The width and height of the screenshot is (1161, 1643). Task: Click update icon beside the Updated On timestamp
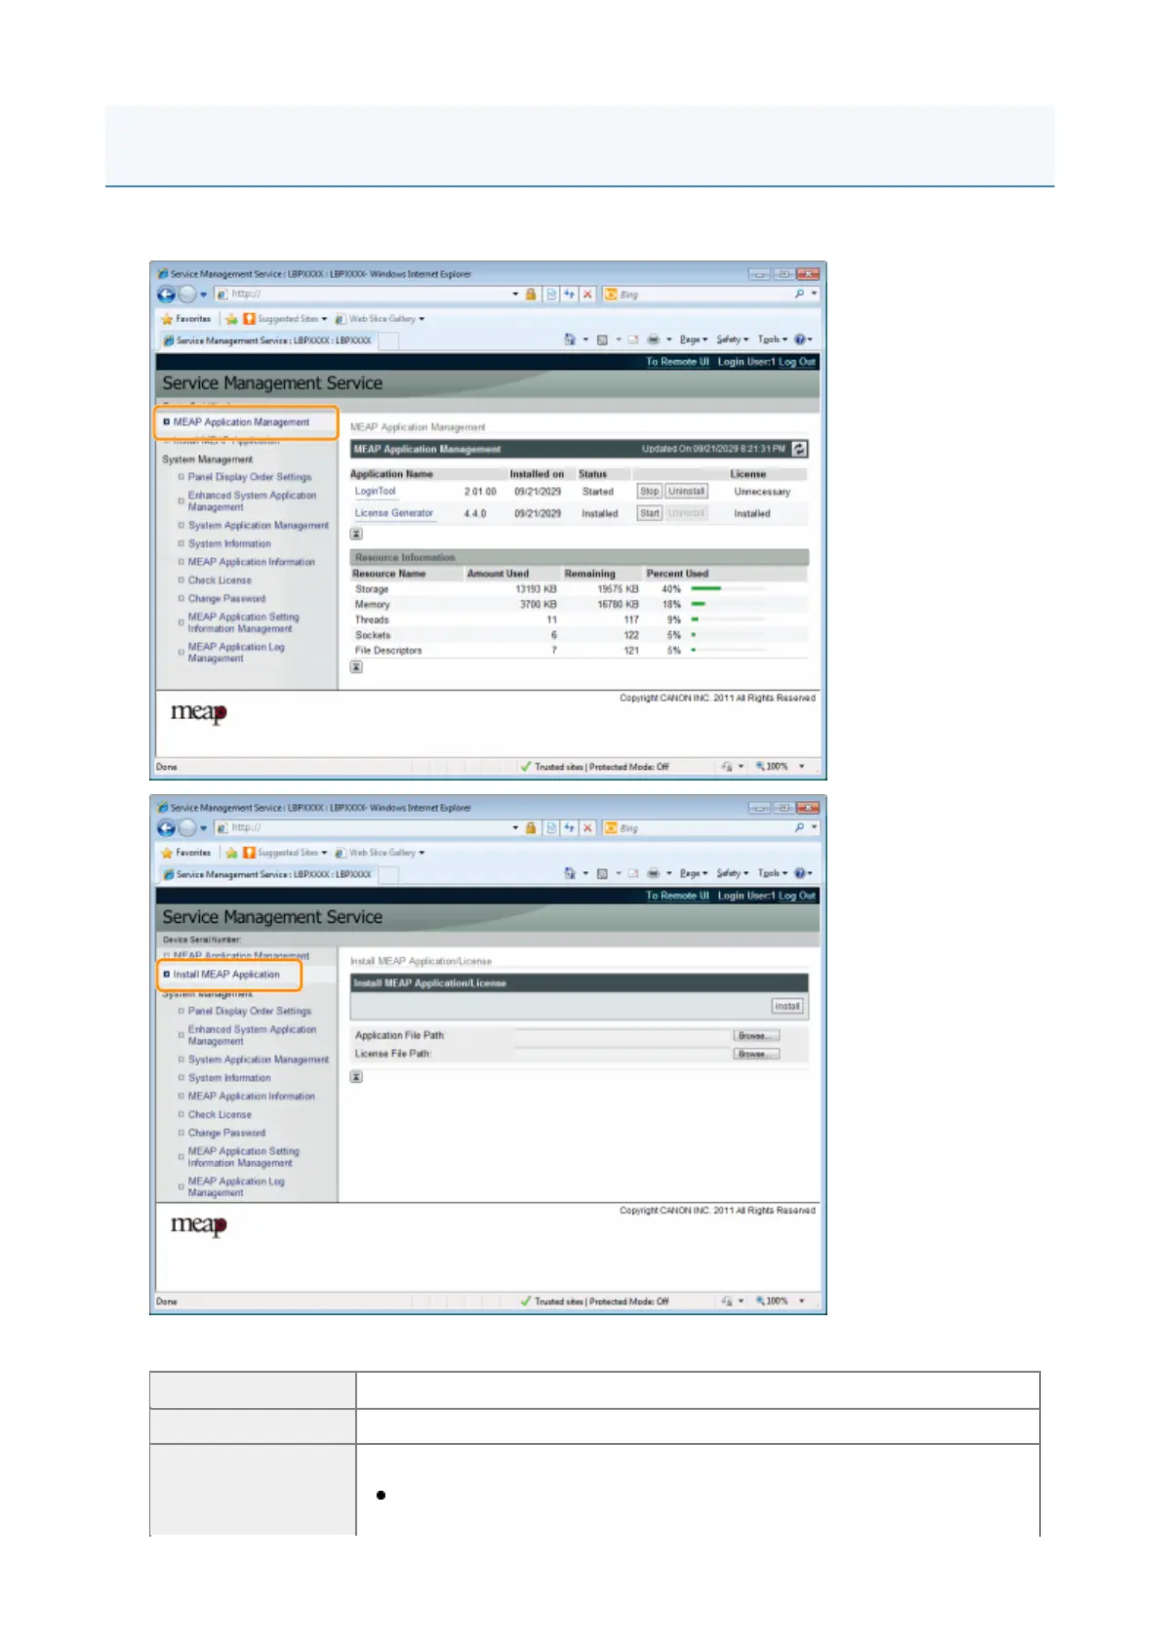point(799,449)
